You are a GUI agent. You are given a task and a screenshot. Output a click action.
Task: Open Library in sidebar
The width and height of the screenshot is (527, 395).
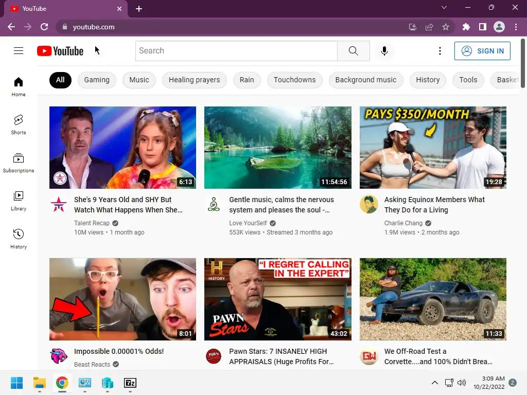pos(19,201)
